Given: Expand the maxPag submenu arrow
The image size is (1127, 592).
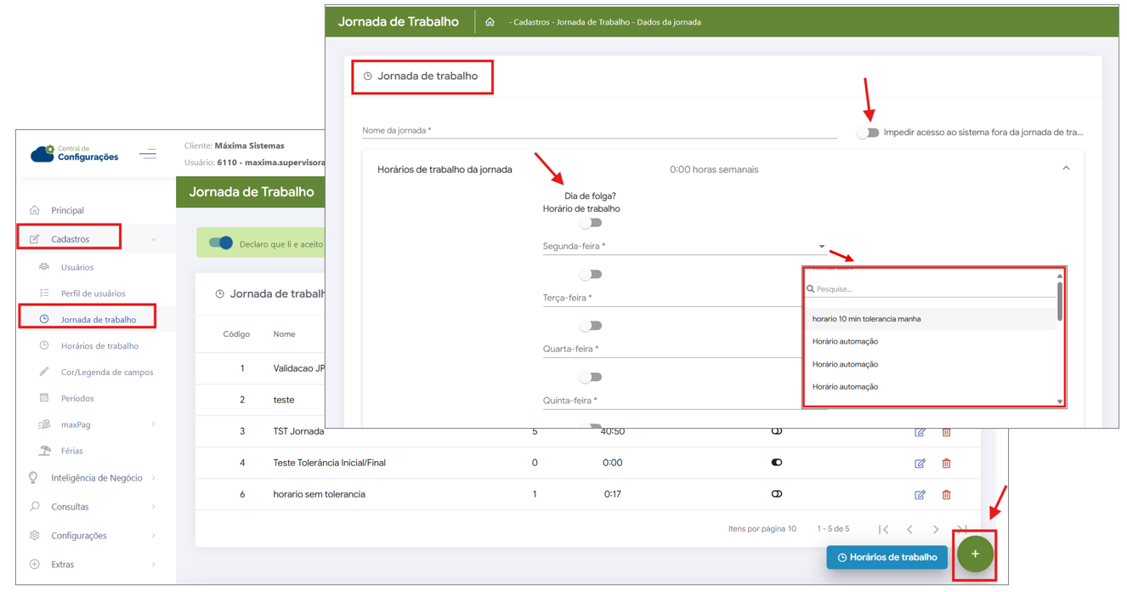Looking at the screenshot, I should 154,424.
